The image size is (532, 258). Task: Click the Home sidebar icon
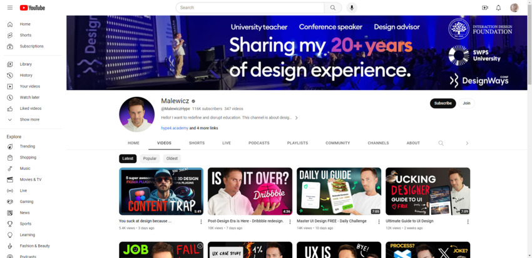click(10, 24)
